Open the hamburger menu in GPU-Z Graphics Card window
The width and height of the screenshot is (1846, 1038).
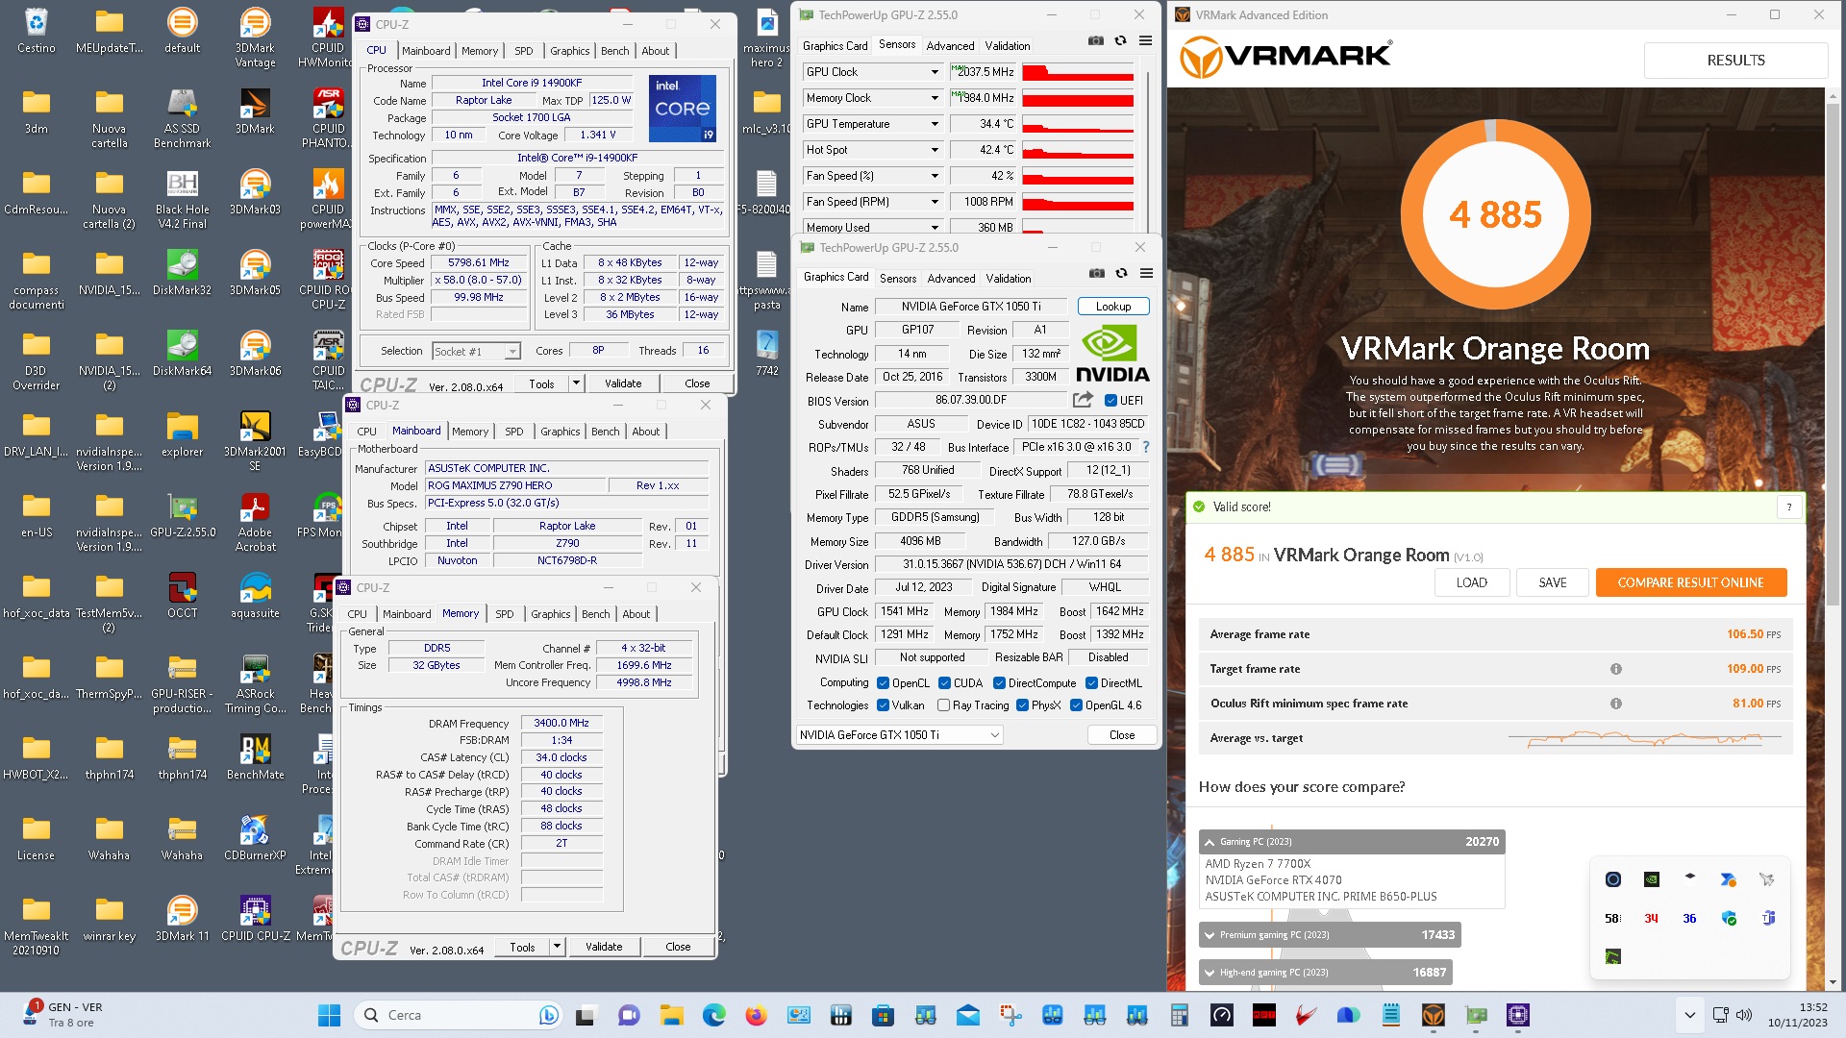(x=1146, y=274)
